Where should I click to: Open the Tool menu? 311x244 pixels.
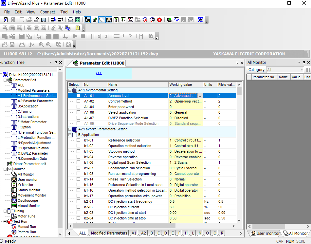coord(64,12)
